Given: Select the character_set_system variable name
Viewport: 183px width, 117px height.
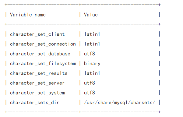Looking at the screenshot, I should [x=37, y=93].
